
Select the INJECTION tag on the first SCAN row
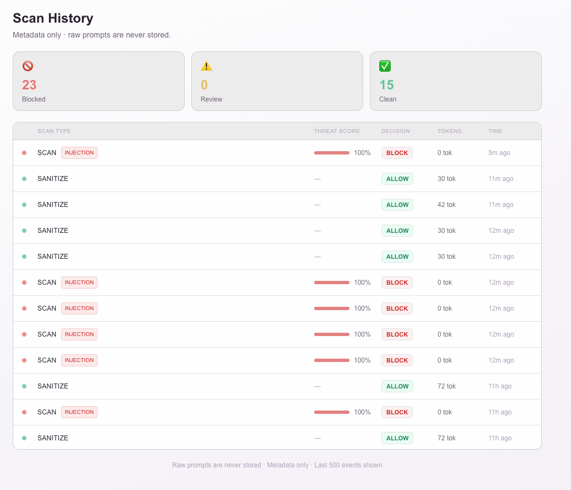(79, 153)
